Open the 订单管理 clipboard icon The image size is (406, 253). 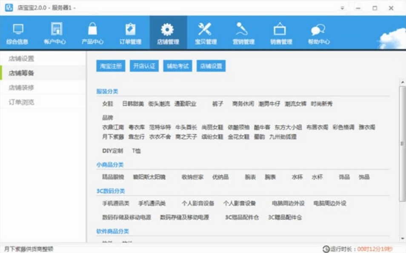(x=130, y=32)
